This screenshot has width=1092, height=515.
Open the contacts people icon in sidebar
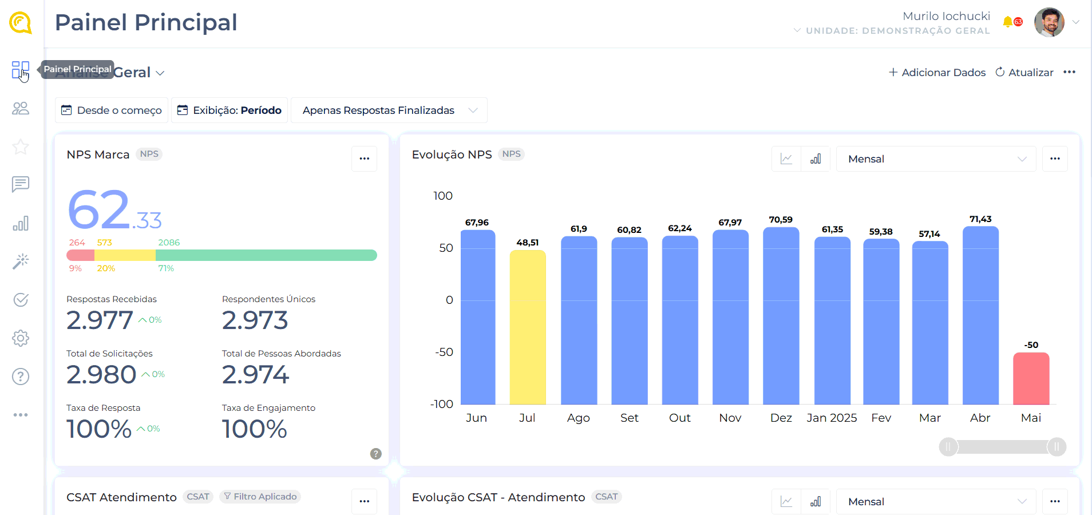tap(21, 109)
